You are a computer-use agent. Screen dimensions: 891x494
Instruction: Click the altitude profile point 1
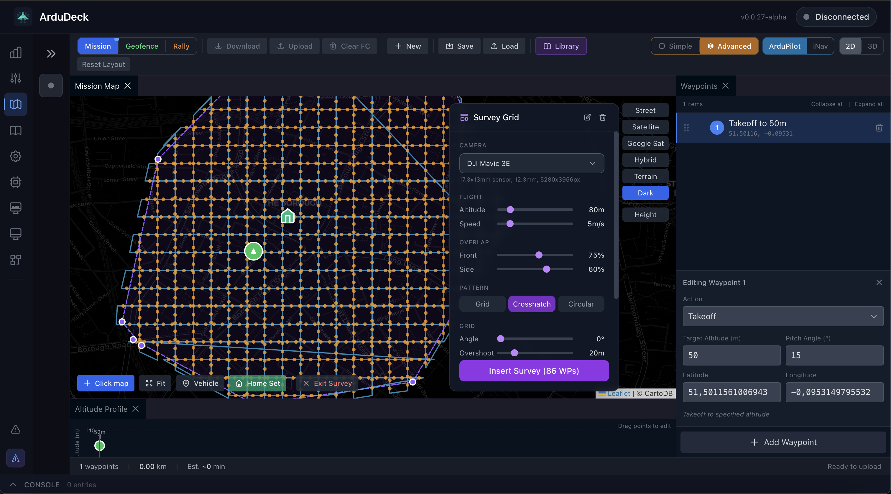[100, 446]
